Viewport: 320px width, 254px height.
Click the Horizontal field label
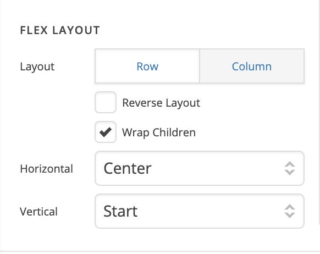47,169
